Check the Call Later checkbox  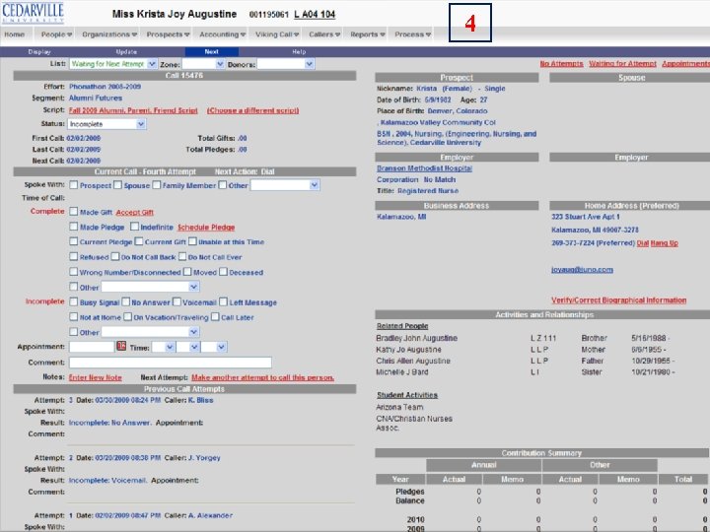tap(215, 316)
